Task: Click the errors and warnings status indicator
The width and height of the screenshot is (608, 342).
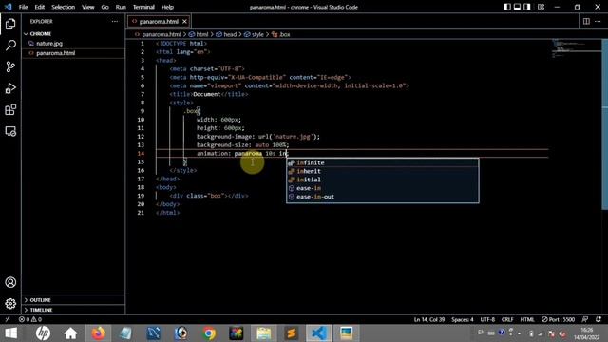Action: tap(30, 319)
